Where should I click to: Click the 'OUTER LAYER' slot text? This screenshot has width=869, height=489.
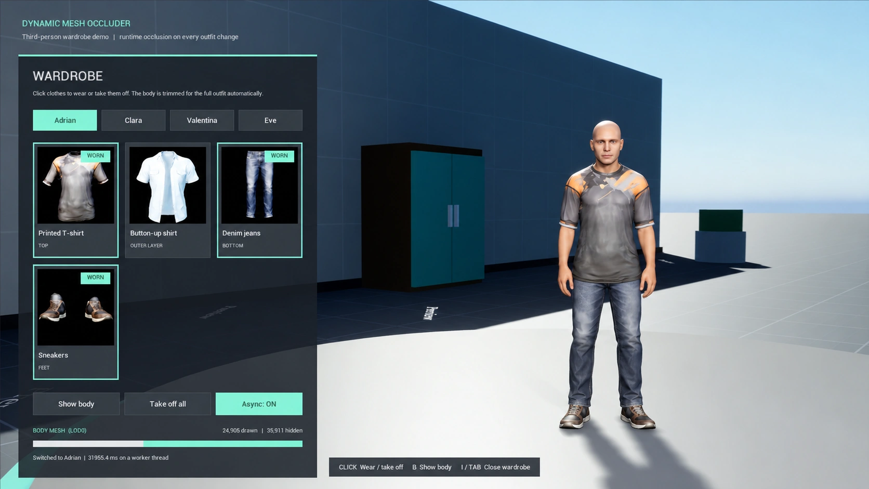click(146, 245)
